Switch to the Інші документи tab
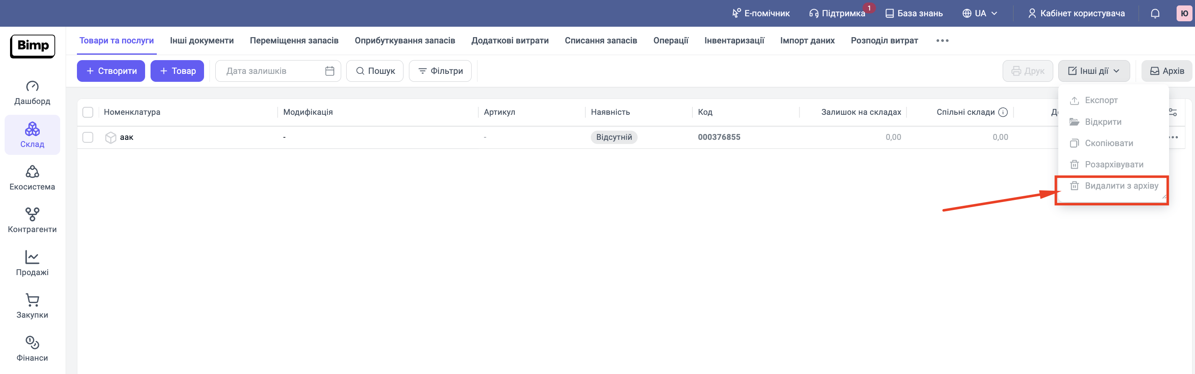 pyautogui.click(x=202, y=41)
